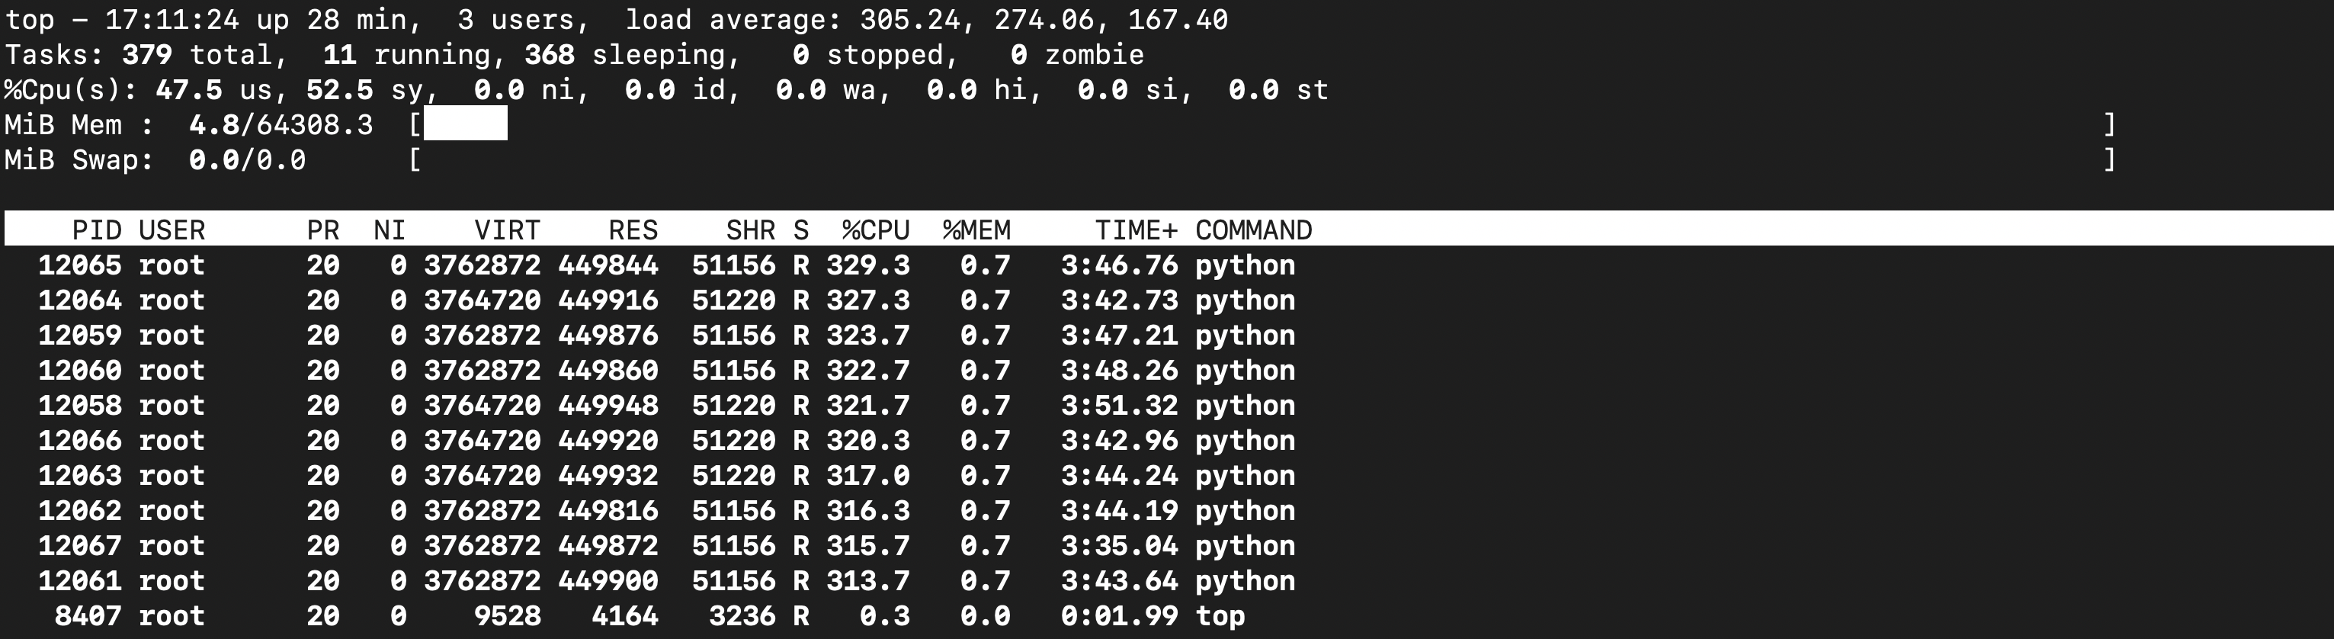Select PID 12058 in the process list
Viewport: 2334px width, 639px height.
(80, 405)
